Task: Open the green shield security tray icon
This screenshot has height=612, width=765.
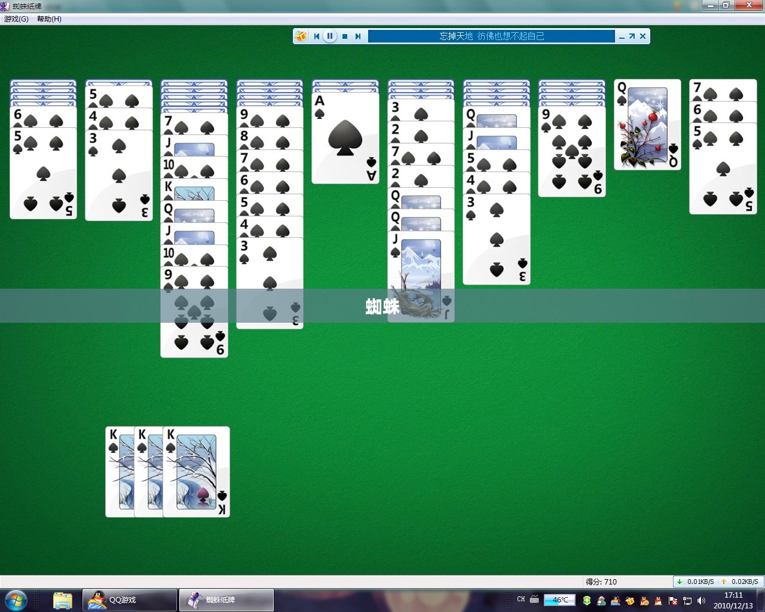Action: coord(587,601)
